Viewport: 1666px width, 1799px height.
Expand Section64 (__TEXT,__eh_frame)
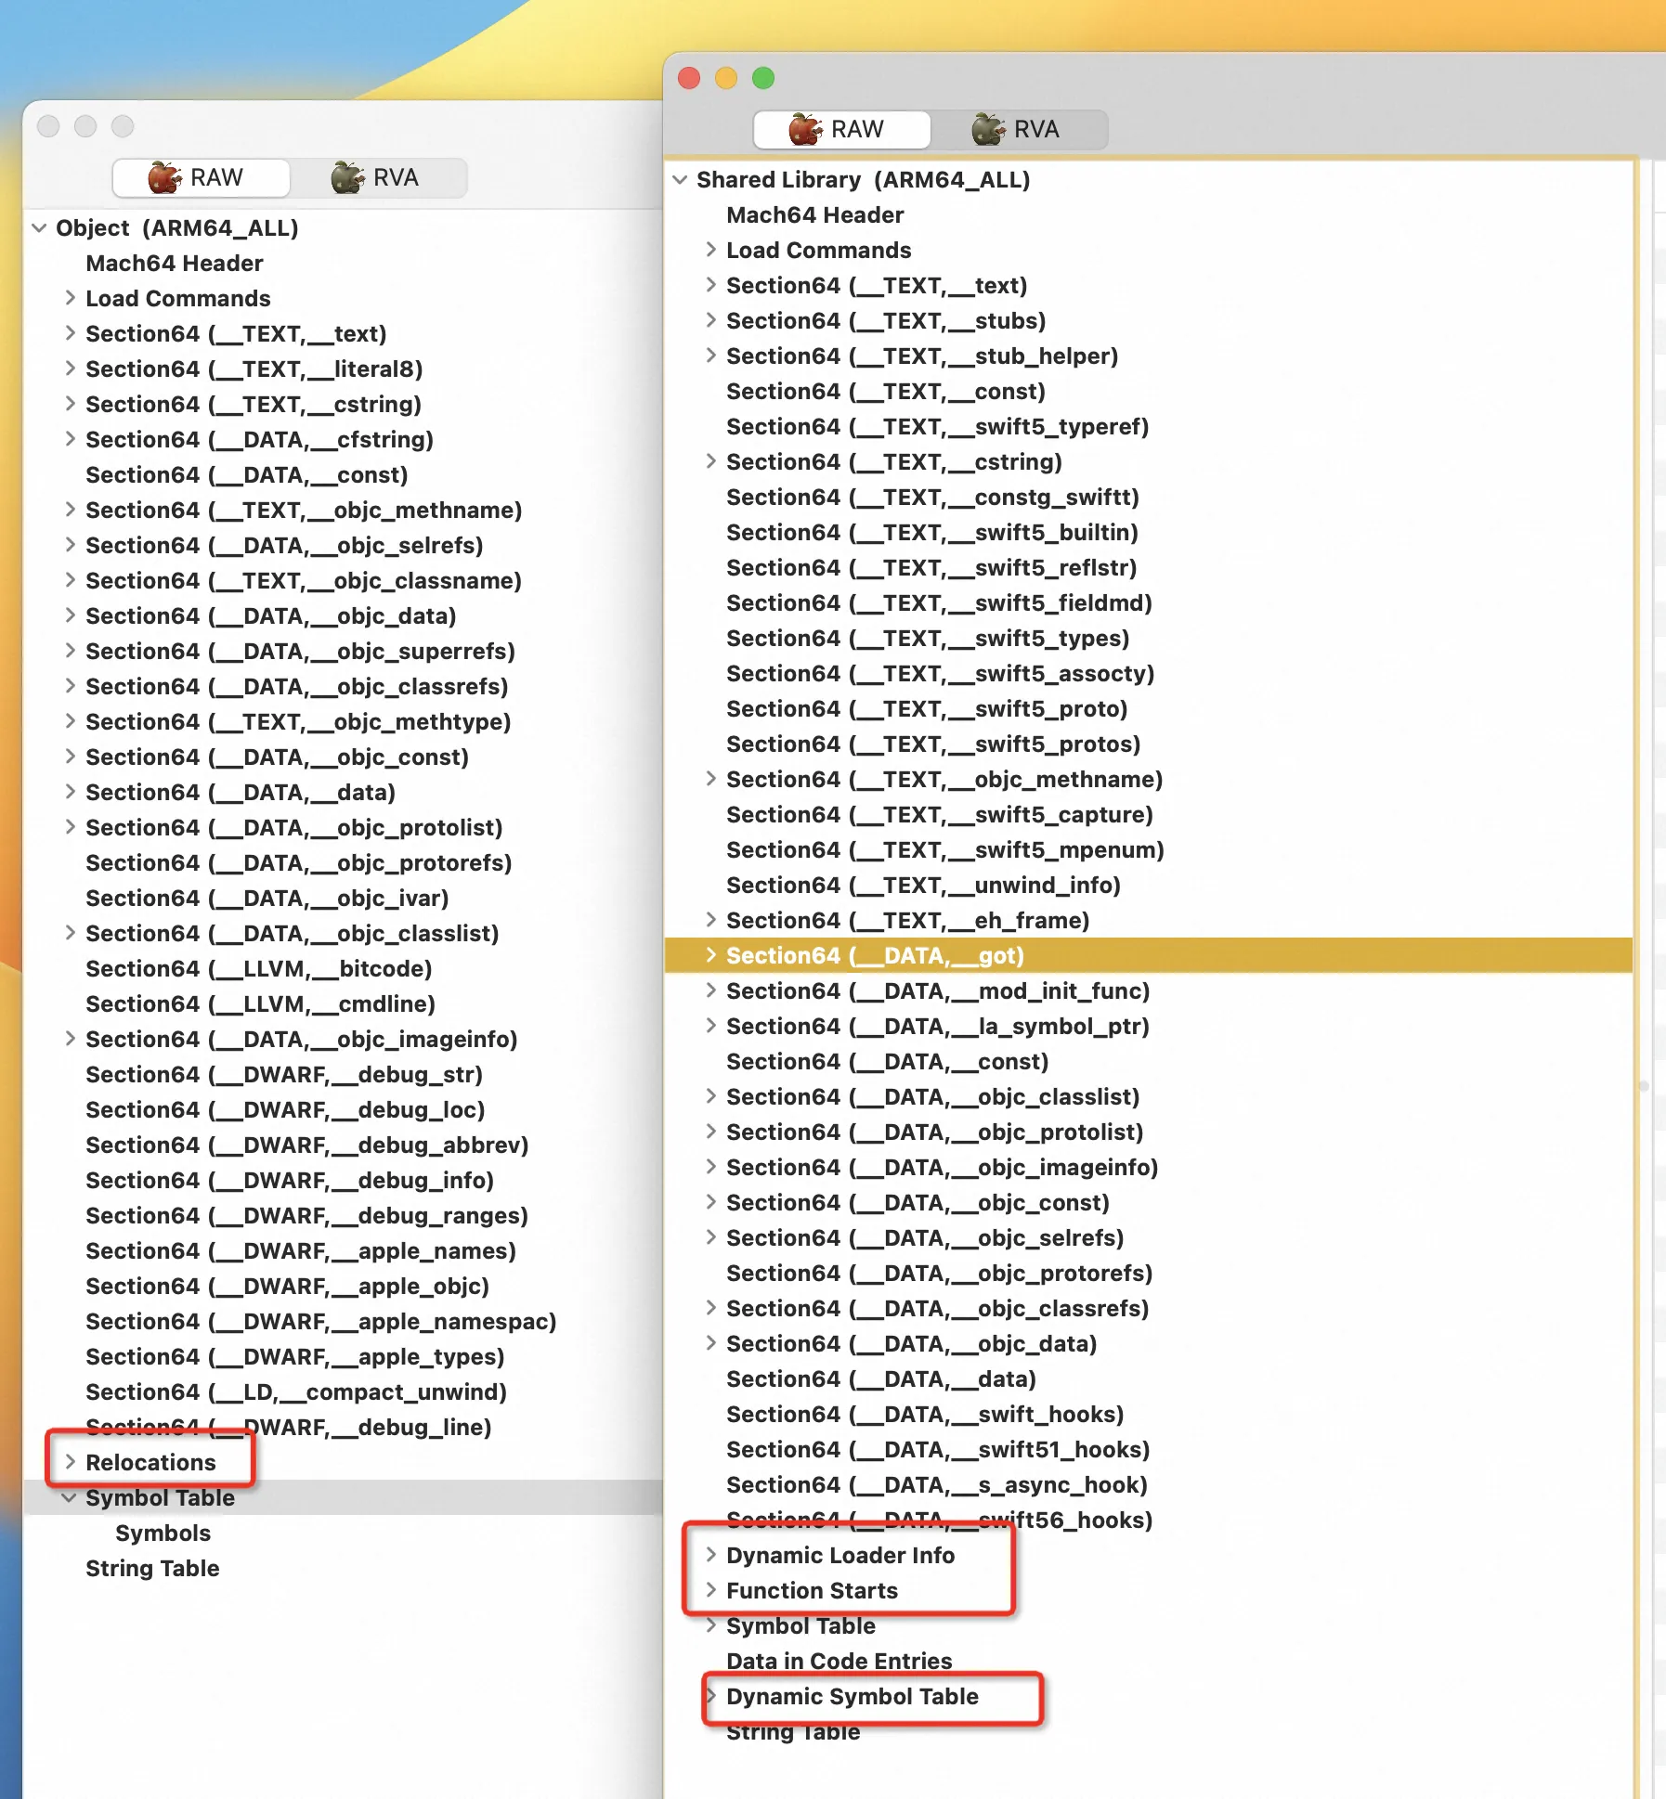(x=710, y=920)
